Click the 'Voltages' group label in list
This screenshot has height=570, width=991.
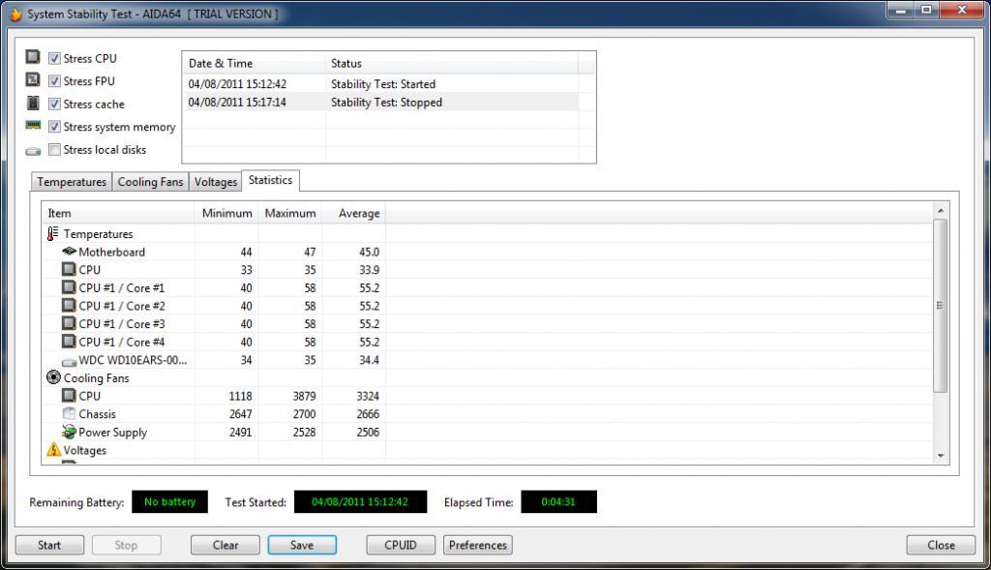click(x=85, y=450)
